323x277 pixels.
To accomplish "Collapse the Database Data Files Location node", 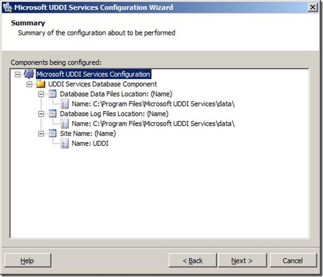I will point(41,94).
